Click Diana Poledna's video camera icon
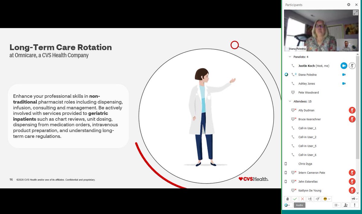The width and height of the screenshot is (362, 214). click(x=344, y=75)
